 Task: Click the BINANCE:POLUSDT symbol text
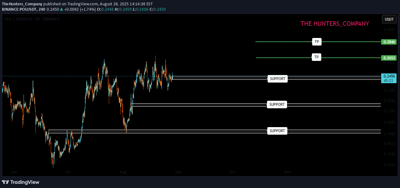(x=20, y=9)
